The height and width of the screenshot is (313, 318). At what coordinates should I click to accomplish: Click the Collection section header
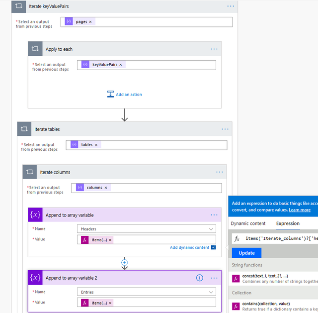click(241, 293)
